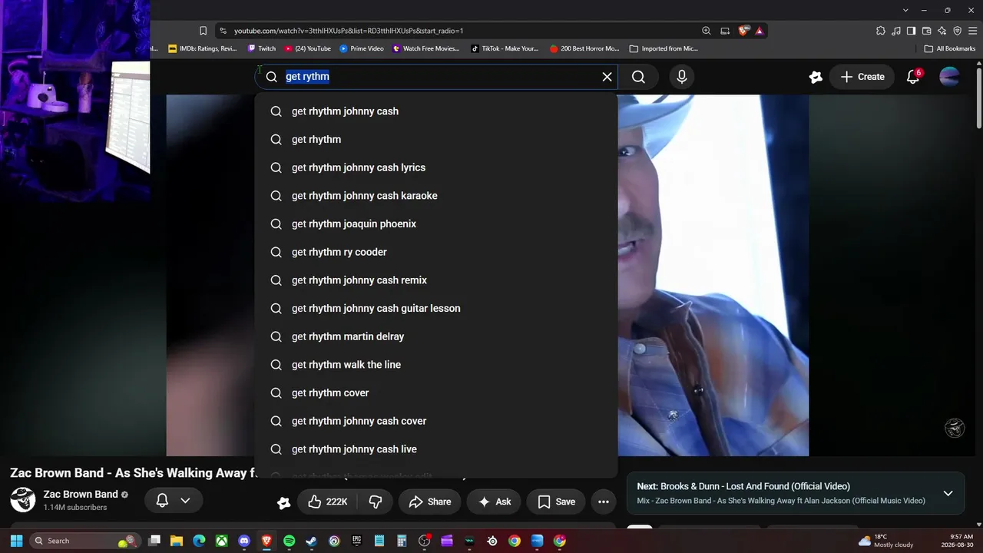Open the All Bookmarks folder
The image size is (983, 553).
click(x=950, y=48)
